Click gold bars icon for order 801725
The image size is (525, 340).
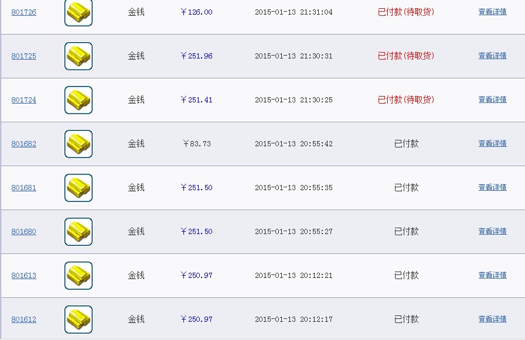coord(79,56)
